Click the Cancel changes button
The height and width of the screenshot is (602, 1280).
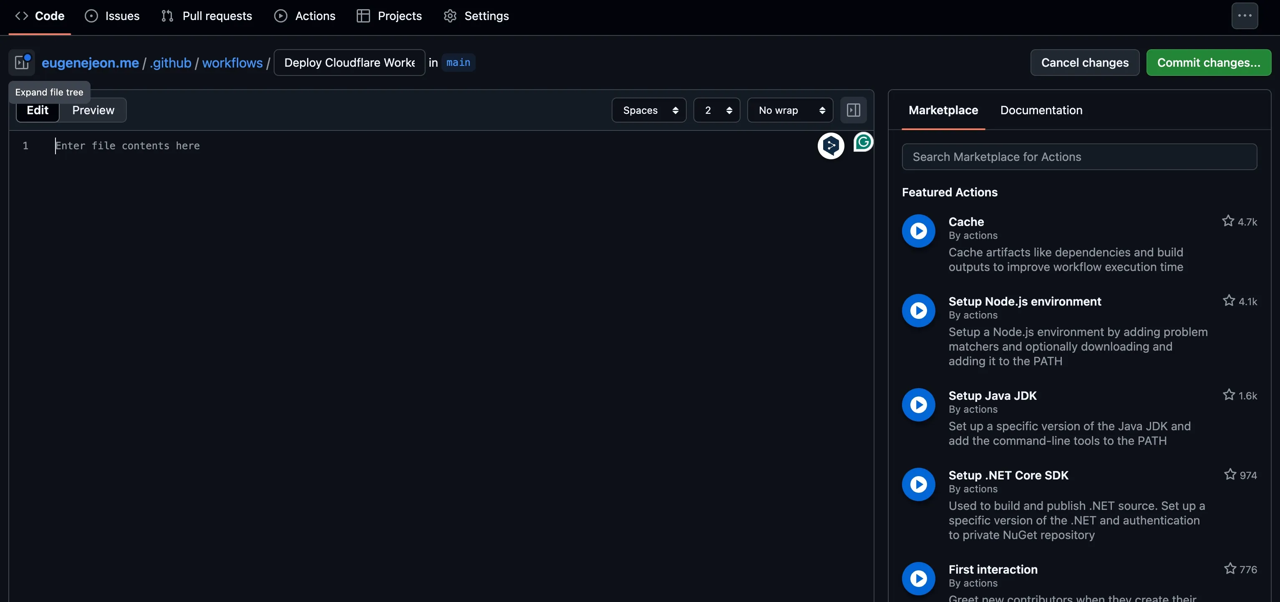coord(1084,63)
